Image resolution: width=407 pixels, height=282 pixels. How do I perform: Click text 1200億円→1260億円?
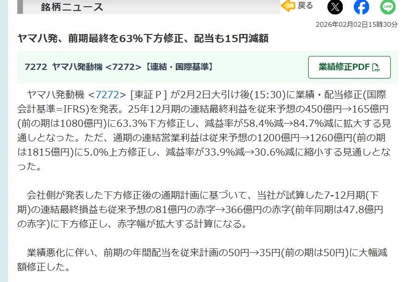305,137
